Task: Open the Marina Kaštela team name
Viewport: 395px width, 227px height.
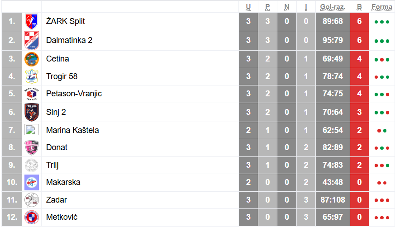Action: (72, 130)
